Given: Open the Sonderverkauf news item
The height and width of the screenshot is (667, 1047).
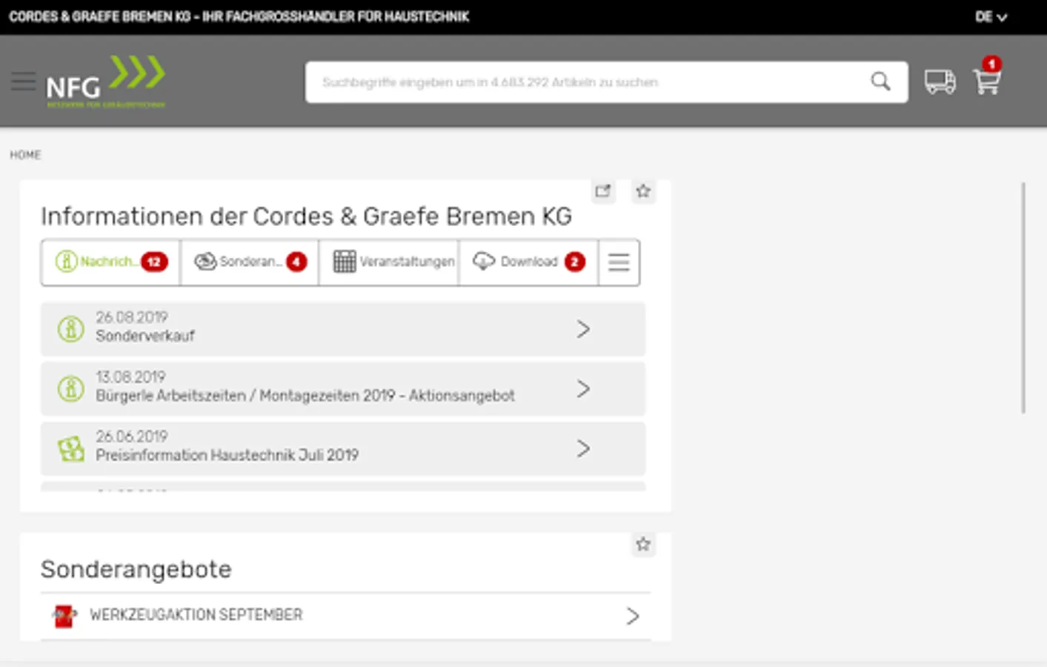Looking at the screenshot, I should [343, 329].
